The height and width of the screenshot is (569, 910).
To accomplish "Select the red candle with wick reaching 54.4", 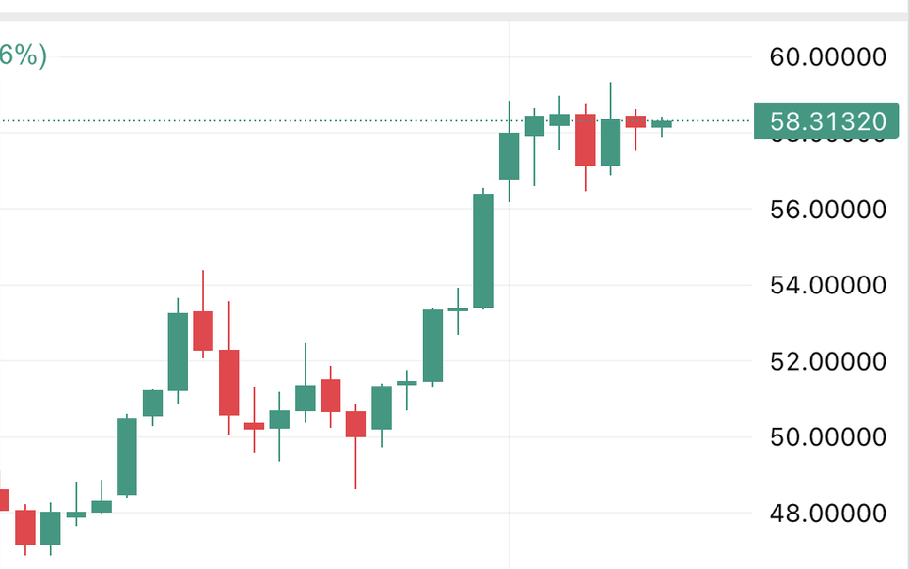I will coord(203,330).
